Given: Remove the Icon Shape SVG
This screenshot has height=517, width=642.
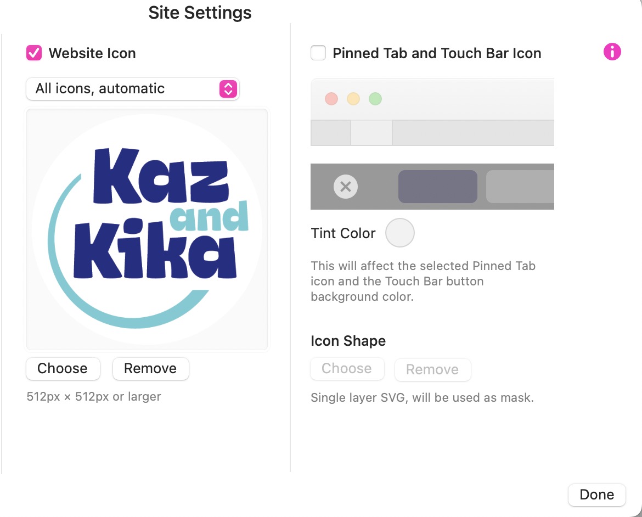Looking at the screenshot, I should coord(433,369).
